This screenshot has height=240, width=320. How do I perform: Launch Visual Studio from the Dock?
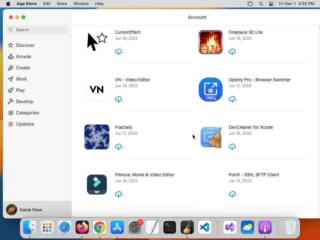[x=230, y=227]
